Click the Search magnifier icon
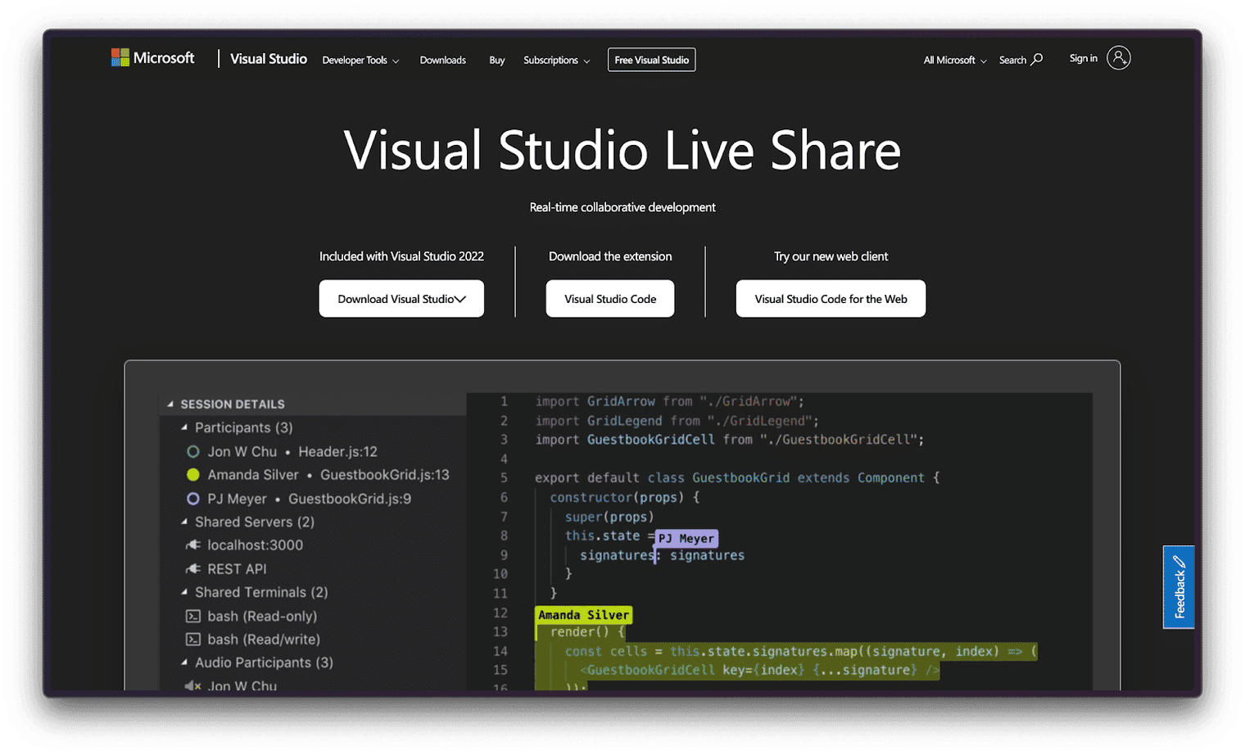The height and width of the screenshot is (755, 1245). (1037, 59)
